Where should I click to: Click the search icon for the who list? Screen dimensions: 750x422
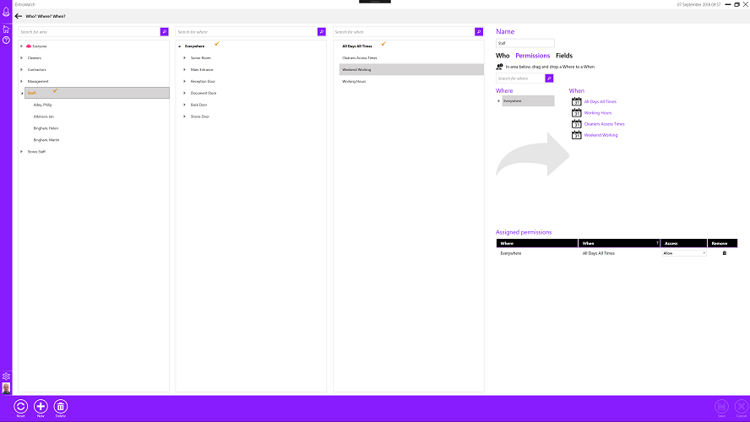pyautogui.click(x=164, y=32)
